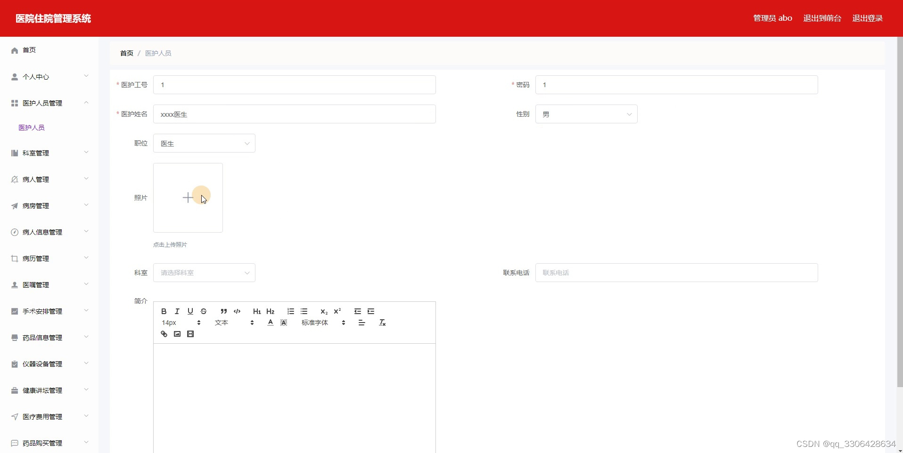Focus the 医护工号 input field
The image size is (903, 453).
tap(295, 85)
